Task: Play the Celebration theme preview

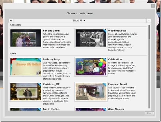Action: (x=91, y=67)
